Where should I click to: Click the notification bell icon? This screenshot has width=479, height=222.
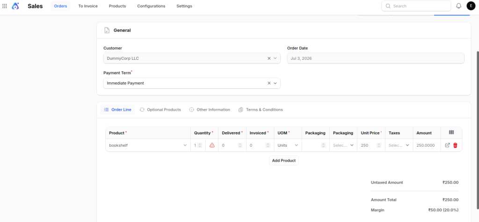(458, 6)
